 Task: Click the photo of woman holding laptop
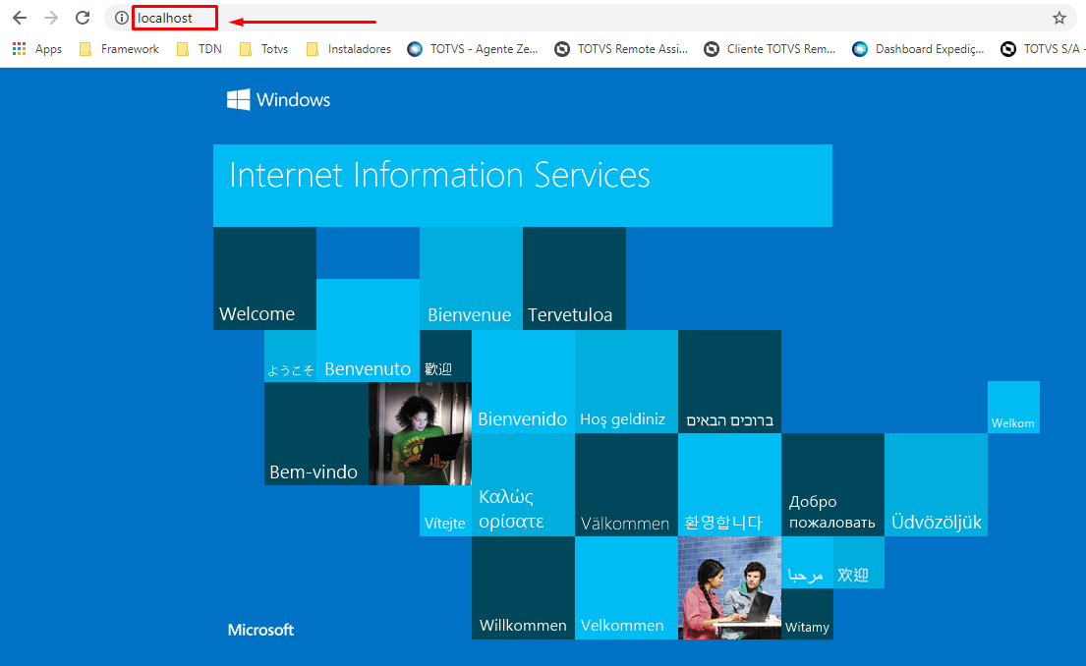pos(420,433)
